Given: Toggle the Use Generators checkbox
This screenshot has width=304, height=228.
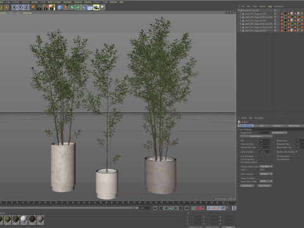Looking at the screenshot, I should coord(260,160).
